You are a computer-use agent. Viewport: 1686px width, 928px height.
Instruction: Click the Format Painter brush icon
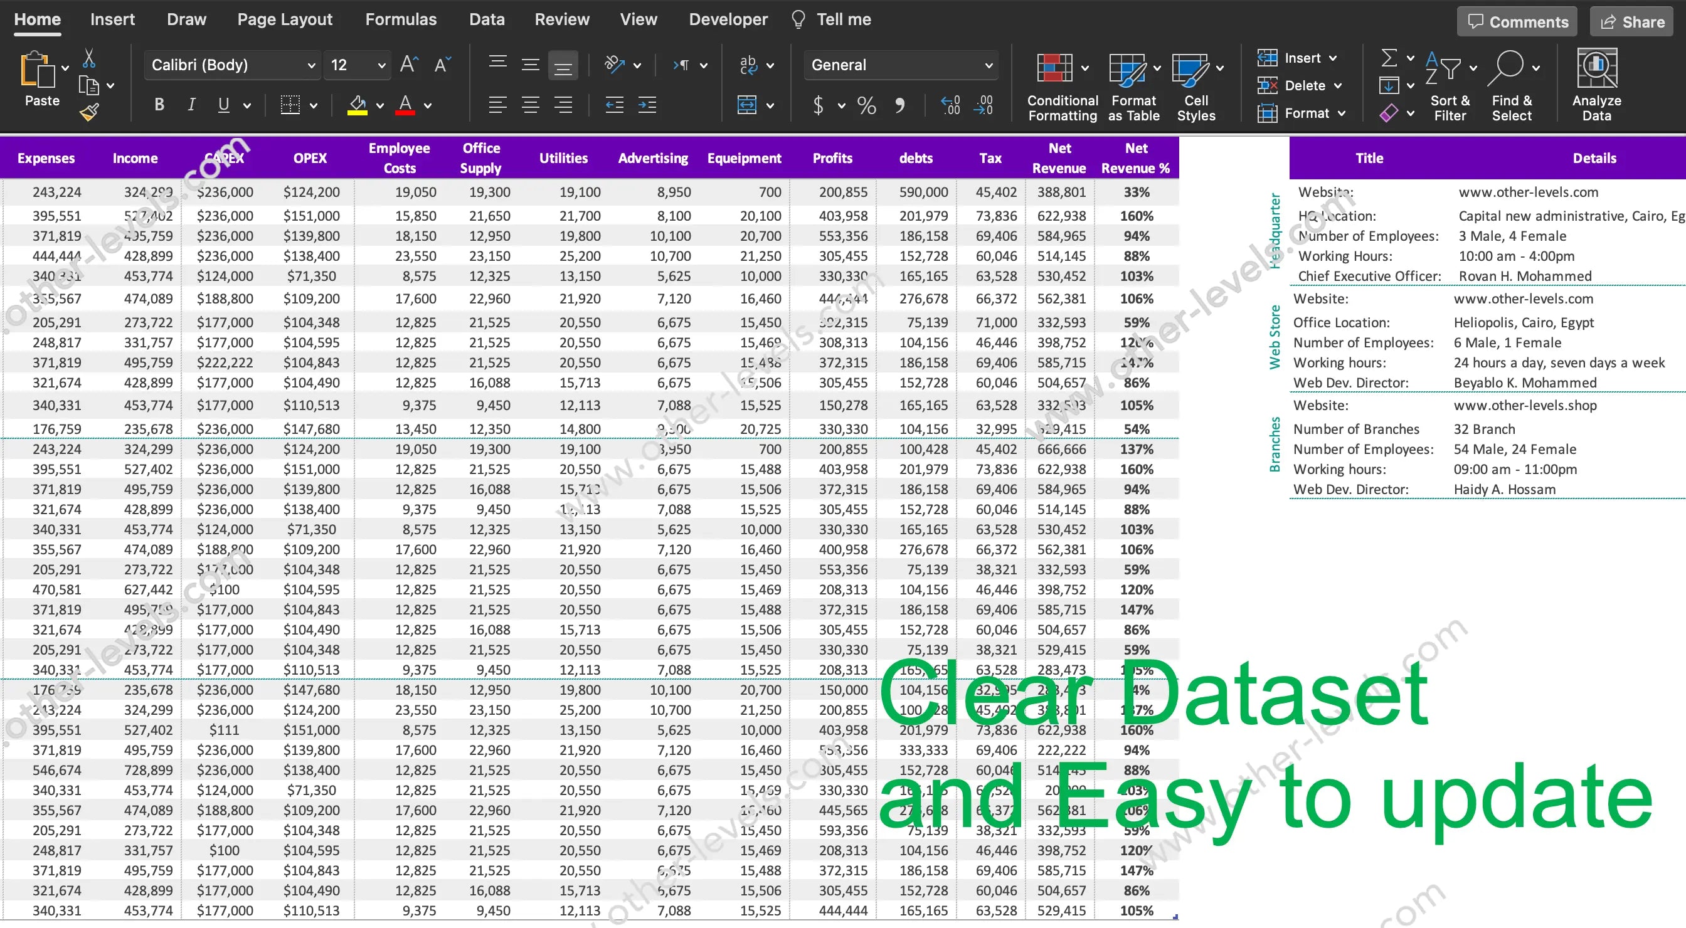(90, 113)
